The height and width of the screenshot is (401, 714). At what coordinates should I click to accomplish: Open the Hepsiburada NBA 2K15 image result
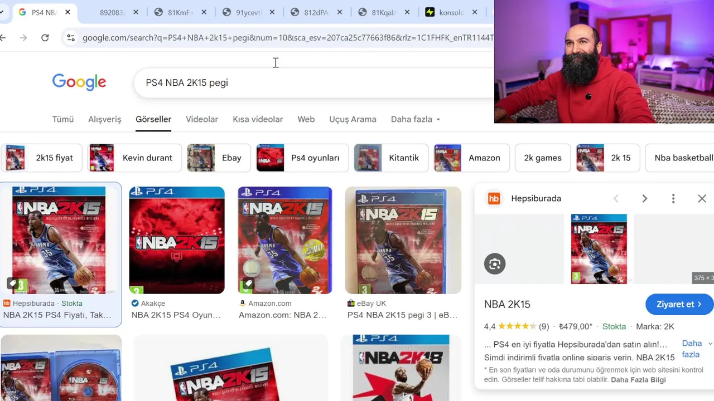click(59, 240)
